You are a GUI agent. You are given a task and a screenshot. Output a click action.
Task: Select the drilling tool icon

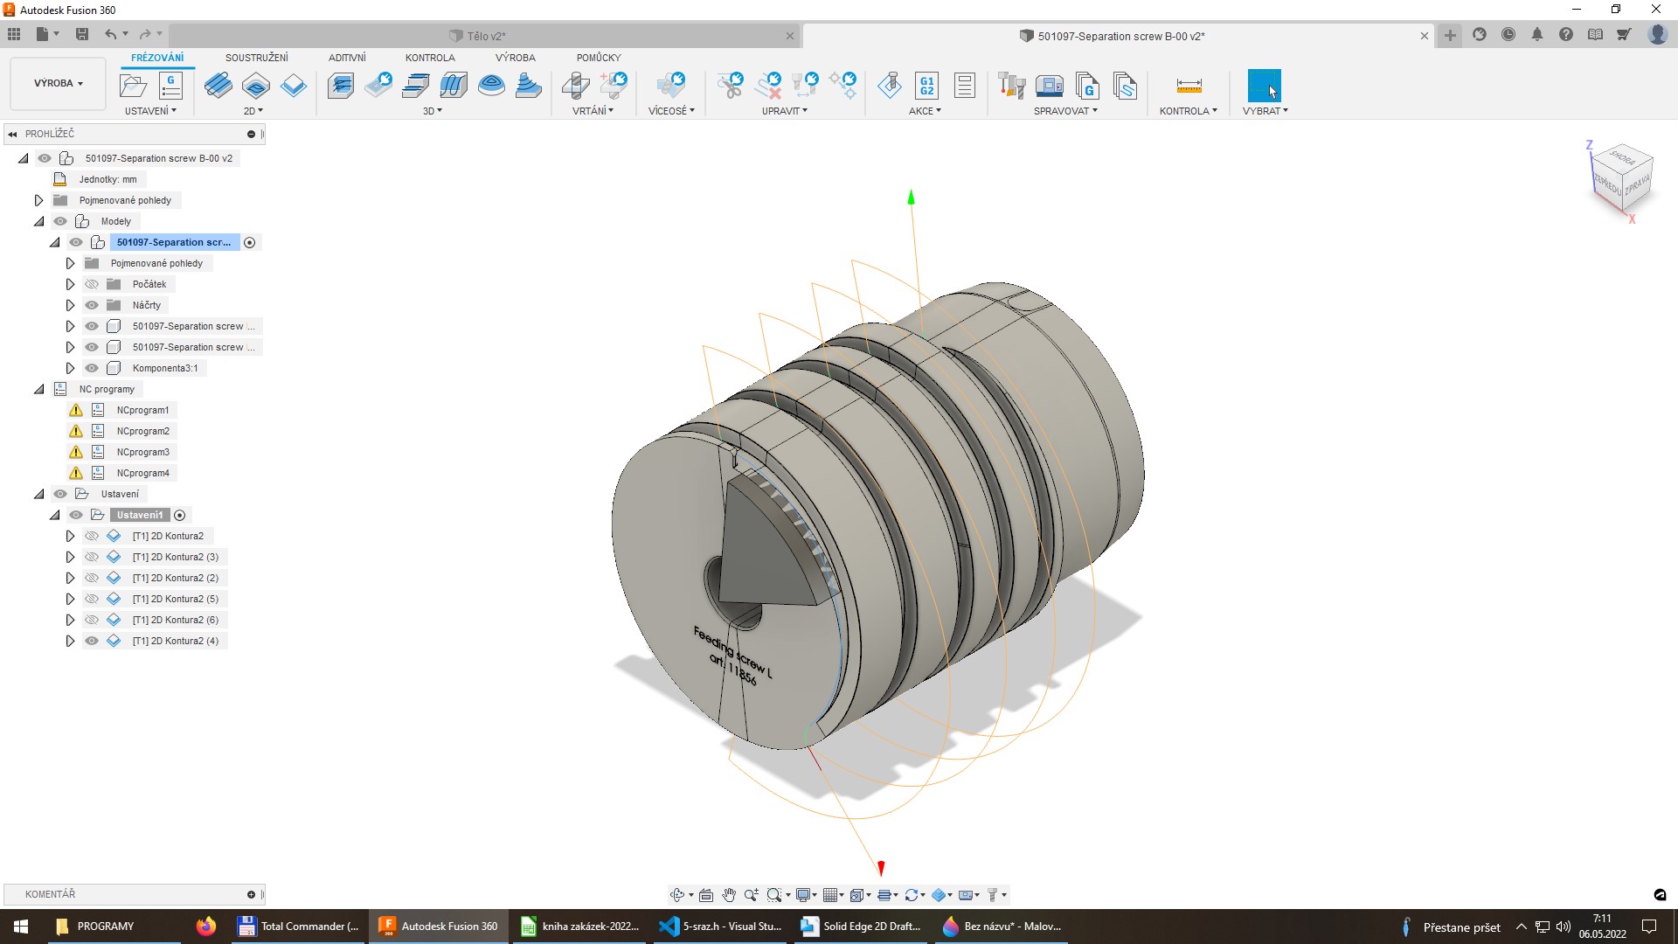575,86
